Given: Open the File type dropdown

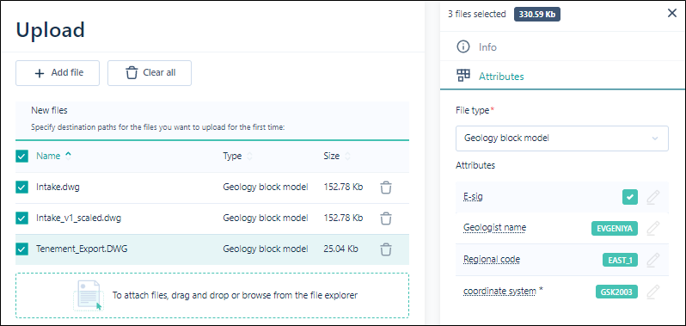Looking at the screenshot, I should [561, 138].
